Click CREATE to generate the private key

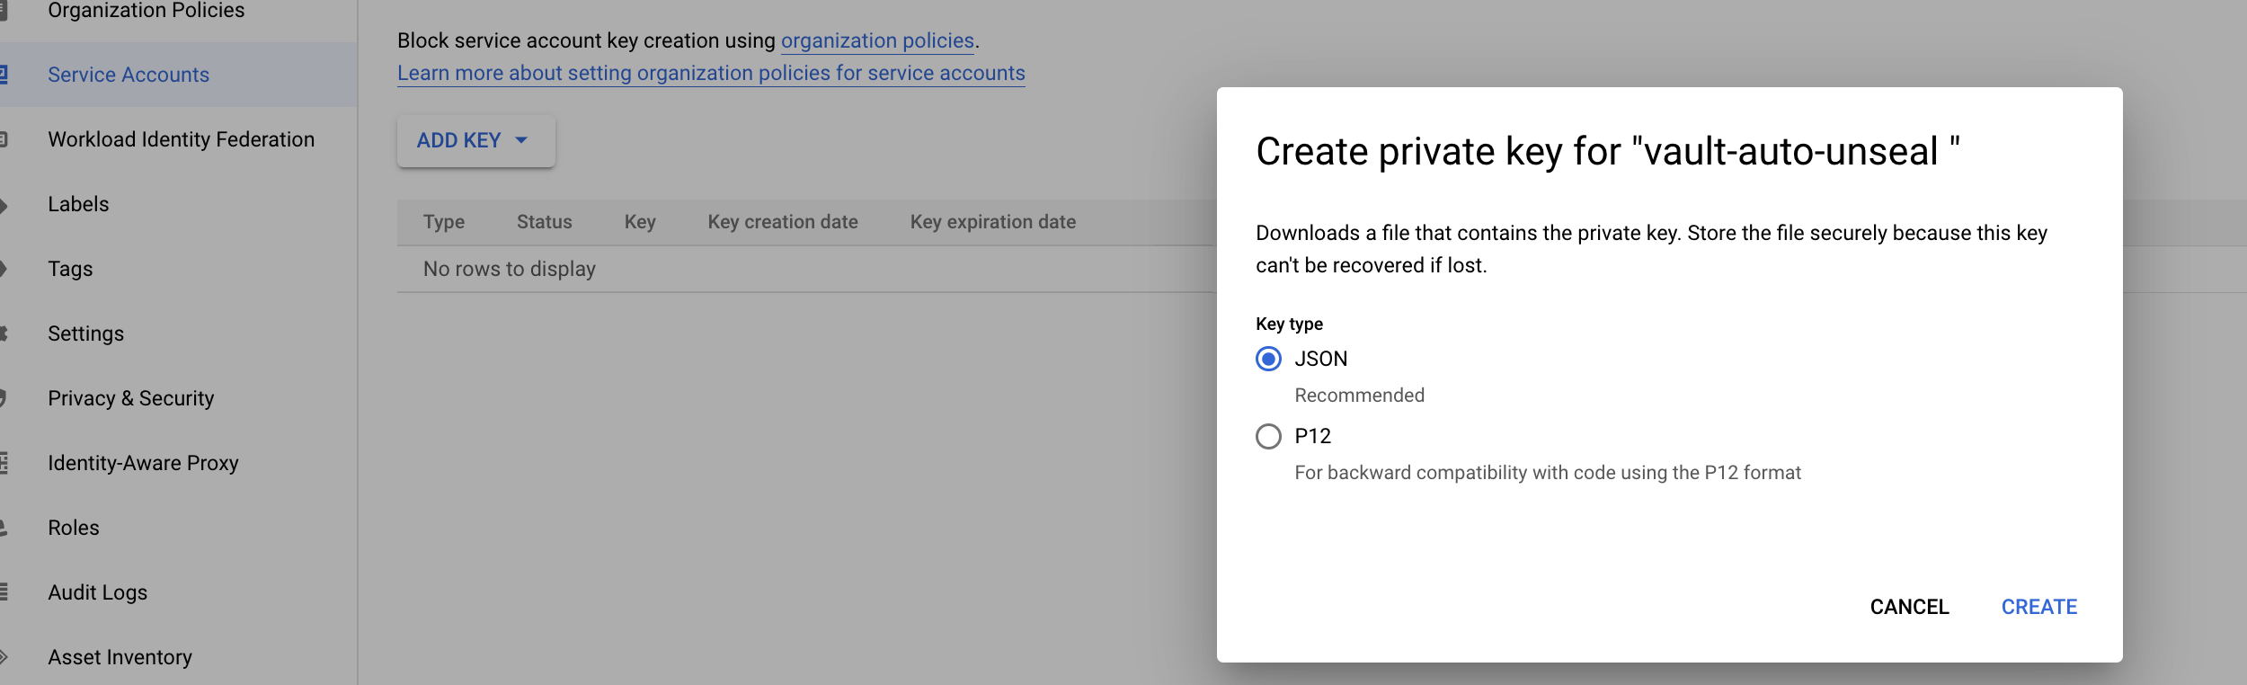[2038, 607]
